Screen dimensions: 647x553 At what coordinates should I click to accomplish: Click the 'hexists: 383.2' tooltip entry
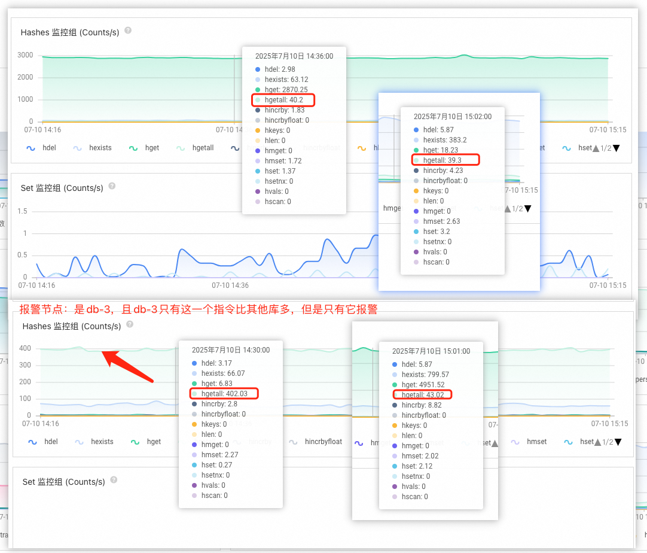[x=440, y=140]
